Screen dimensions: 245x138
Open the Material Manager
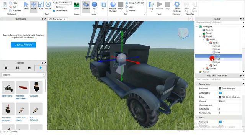click(113, 7)
